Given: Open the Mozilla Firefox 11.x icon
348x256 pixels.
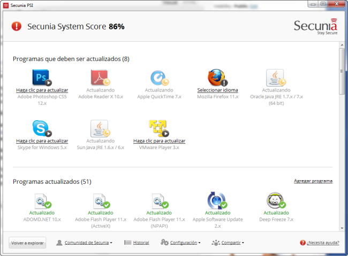Looking at the screenshot, I should pos(217,77).
